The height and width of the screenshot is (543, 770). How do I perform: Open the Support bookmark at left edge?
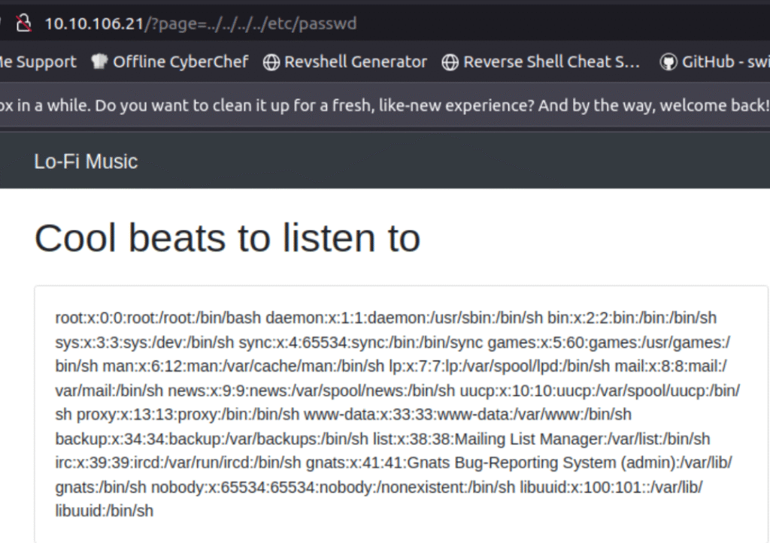pos(38,62)
